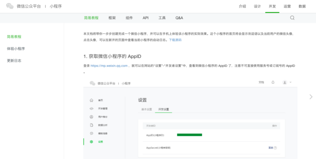Click the WeChat logo icon in the page header
This screenshot has width=316, height=159.
(9, 6)
